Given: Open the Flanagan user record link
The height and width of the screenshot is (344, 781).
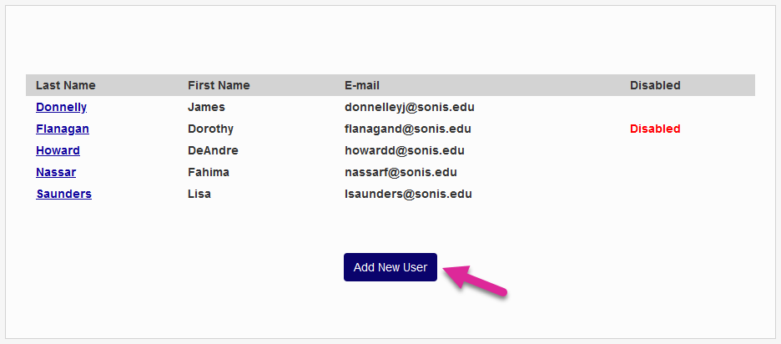Looking at the screenshot, I should coord(63,129).
